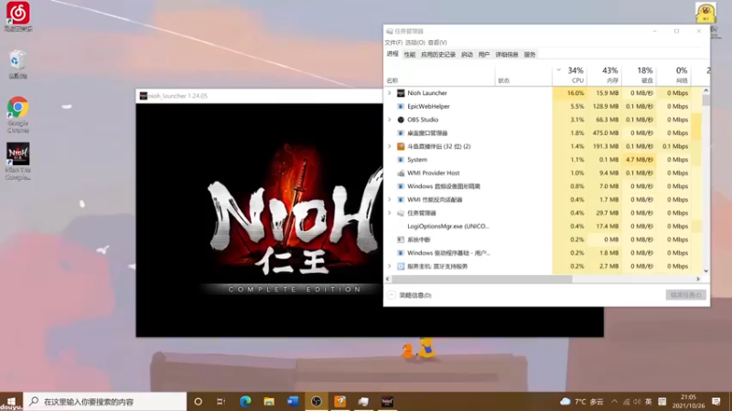Switch to OBS Studio on the taskbar
The image size is (732, 411).
pyautogui.click(x=317, y=401)
